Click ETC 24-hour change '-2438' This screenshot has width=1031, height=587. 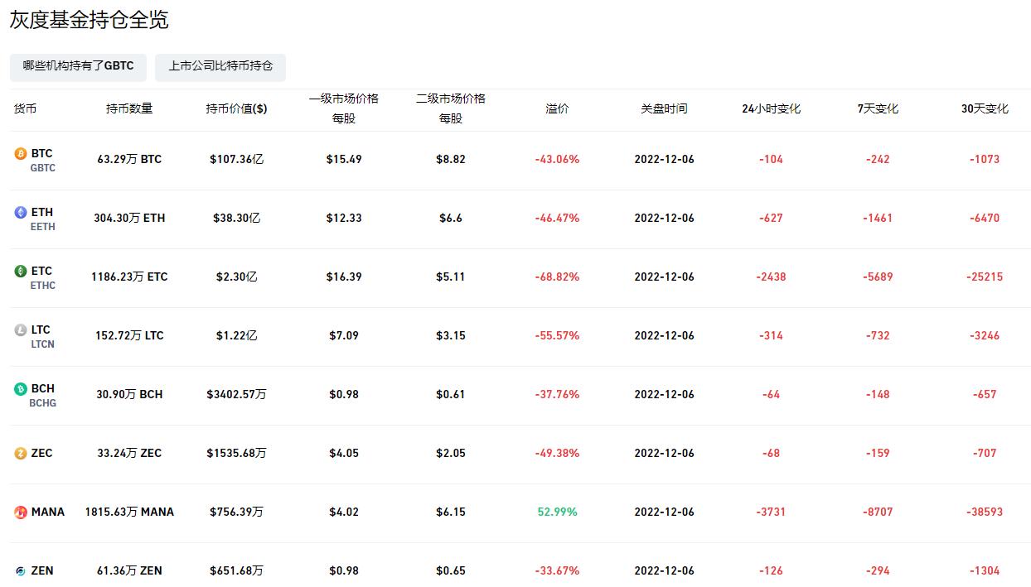pos(771,277)
